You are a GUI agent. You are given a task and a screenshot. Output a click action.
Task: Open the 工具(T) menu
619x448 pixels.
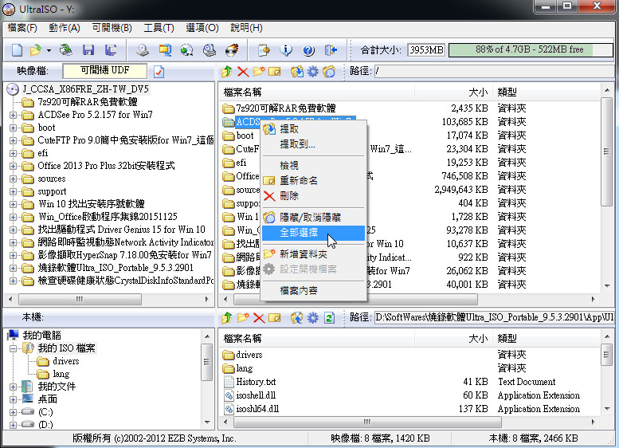(x=159, y=28)
